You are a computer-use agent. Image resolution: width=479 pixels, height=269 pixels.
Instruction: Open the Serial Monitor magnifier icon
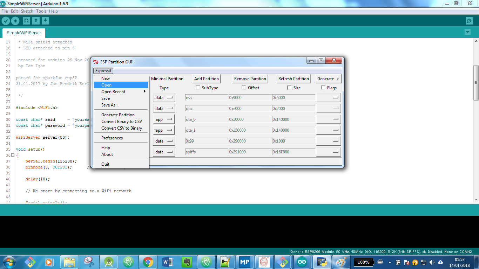(469, 21)
